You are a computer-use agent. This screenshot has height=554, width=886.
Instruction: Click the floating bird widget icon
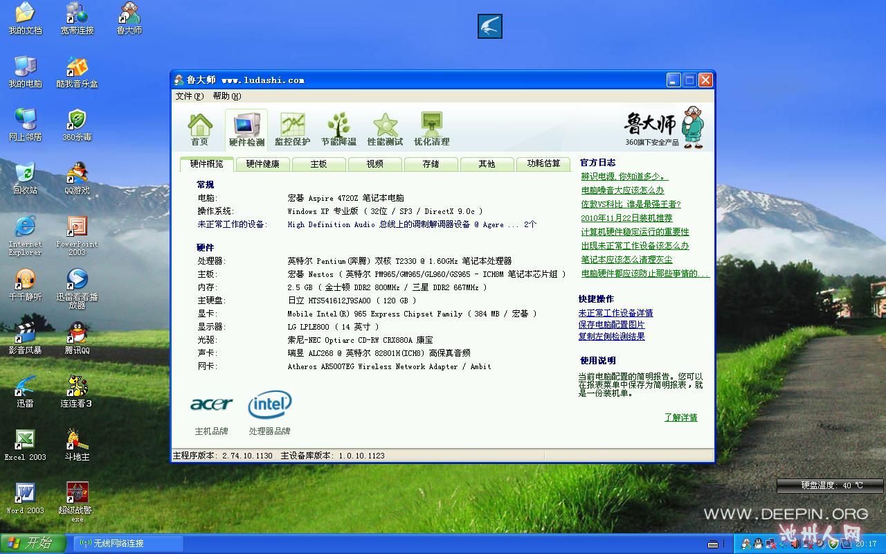click(x=490, y=26)
